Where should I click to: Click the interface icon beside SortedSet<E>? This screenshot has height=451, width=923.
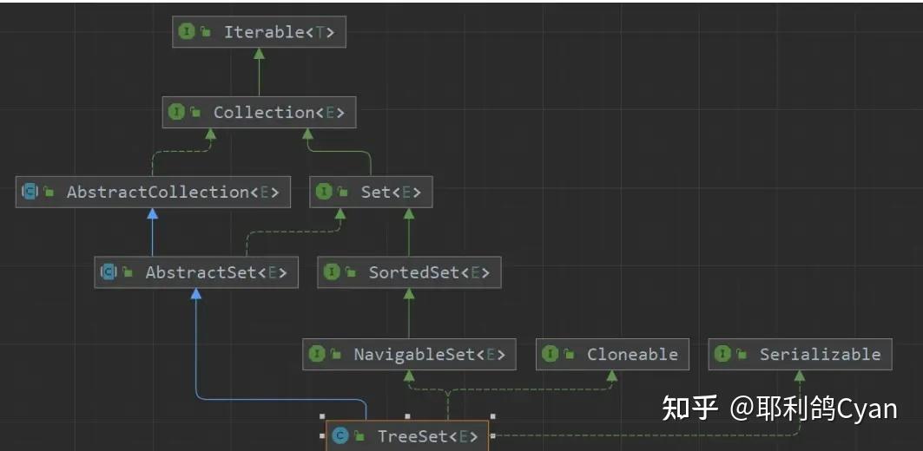[331, 272]
